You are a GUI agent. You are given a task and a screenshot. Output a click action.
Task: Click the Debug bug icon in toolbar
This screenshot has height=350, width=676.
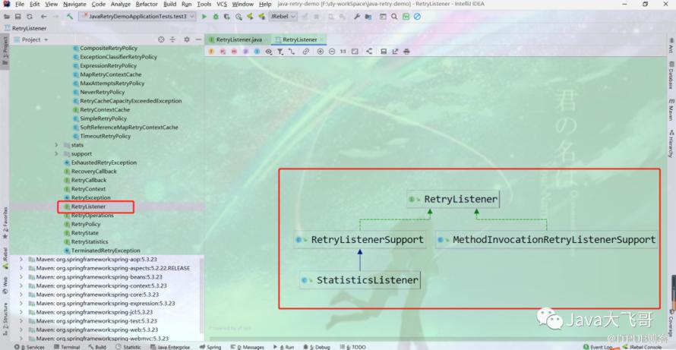[x=215, y=16]
